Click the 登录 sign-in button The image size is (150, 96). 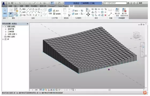139,3
